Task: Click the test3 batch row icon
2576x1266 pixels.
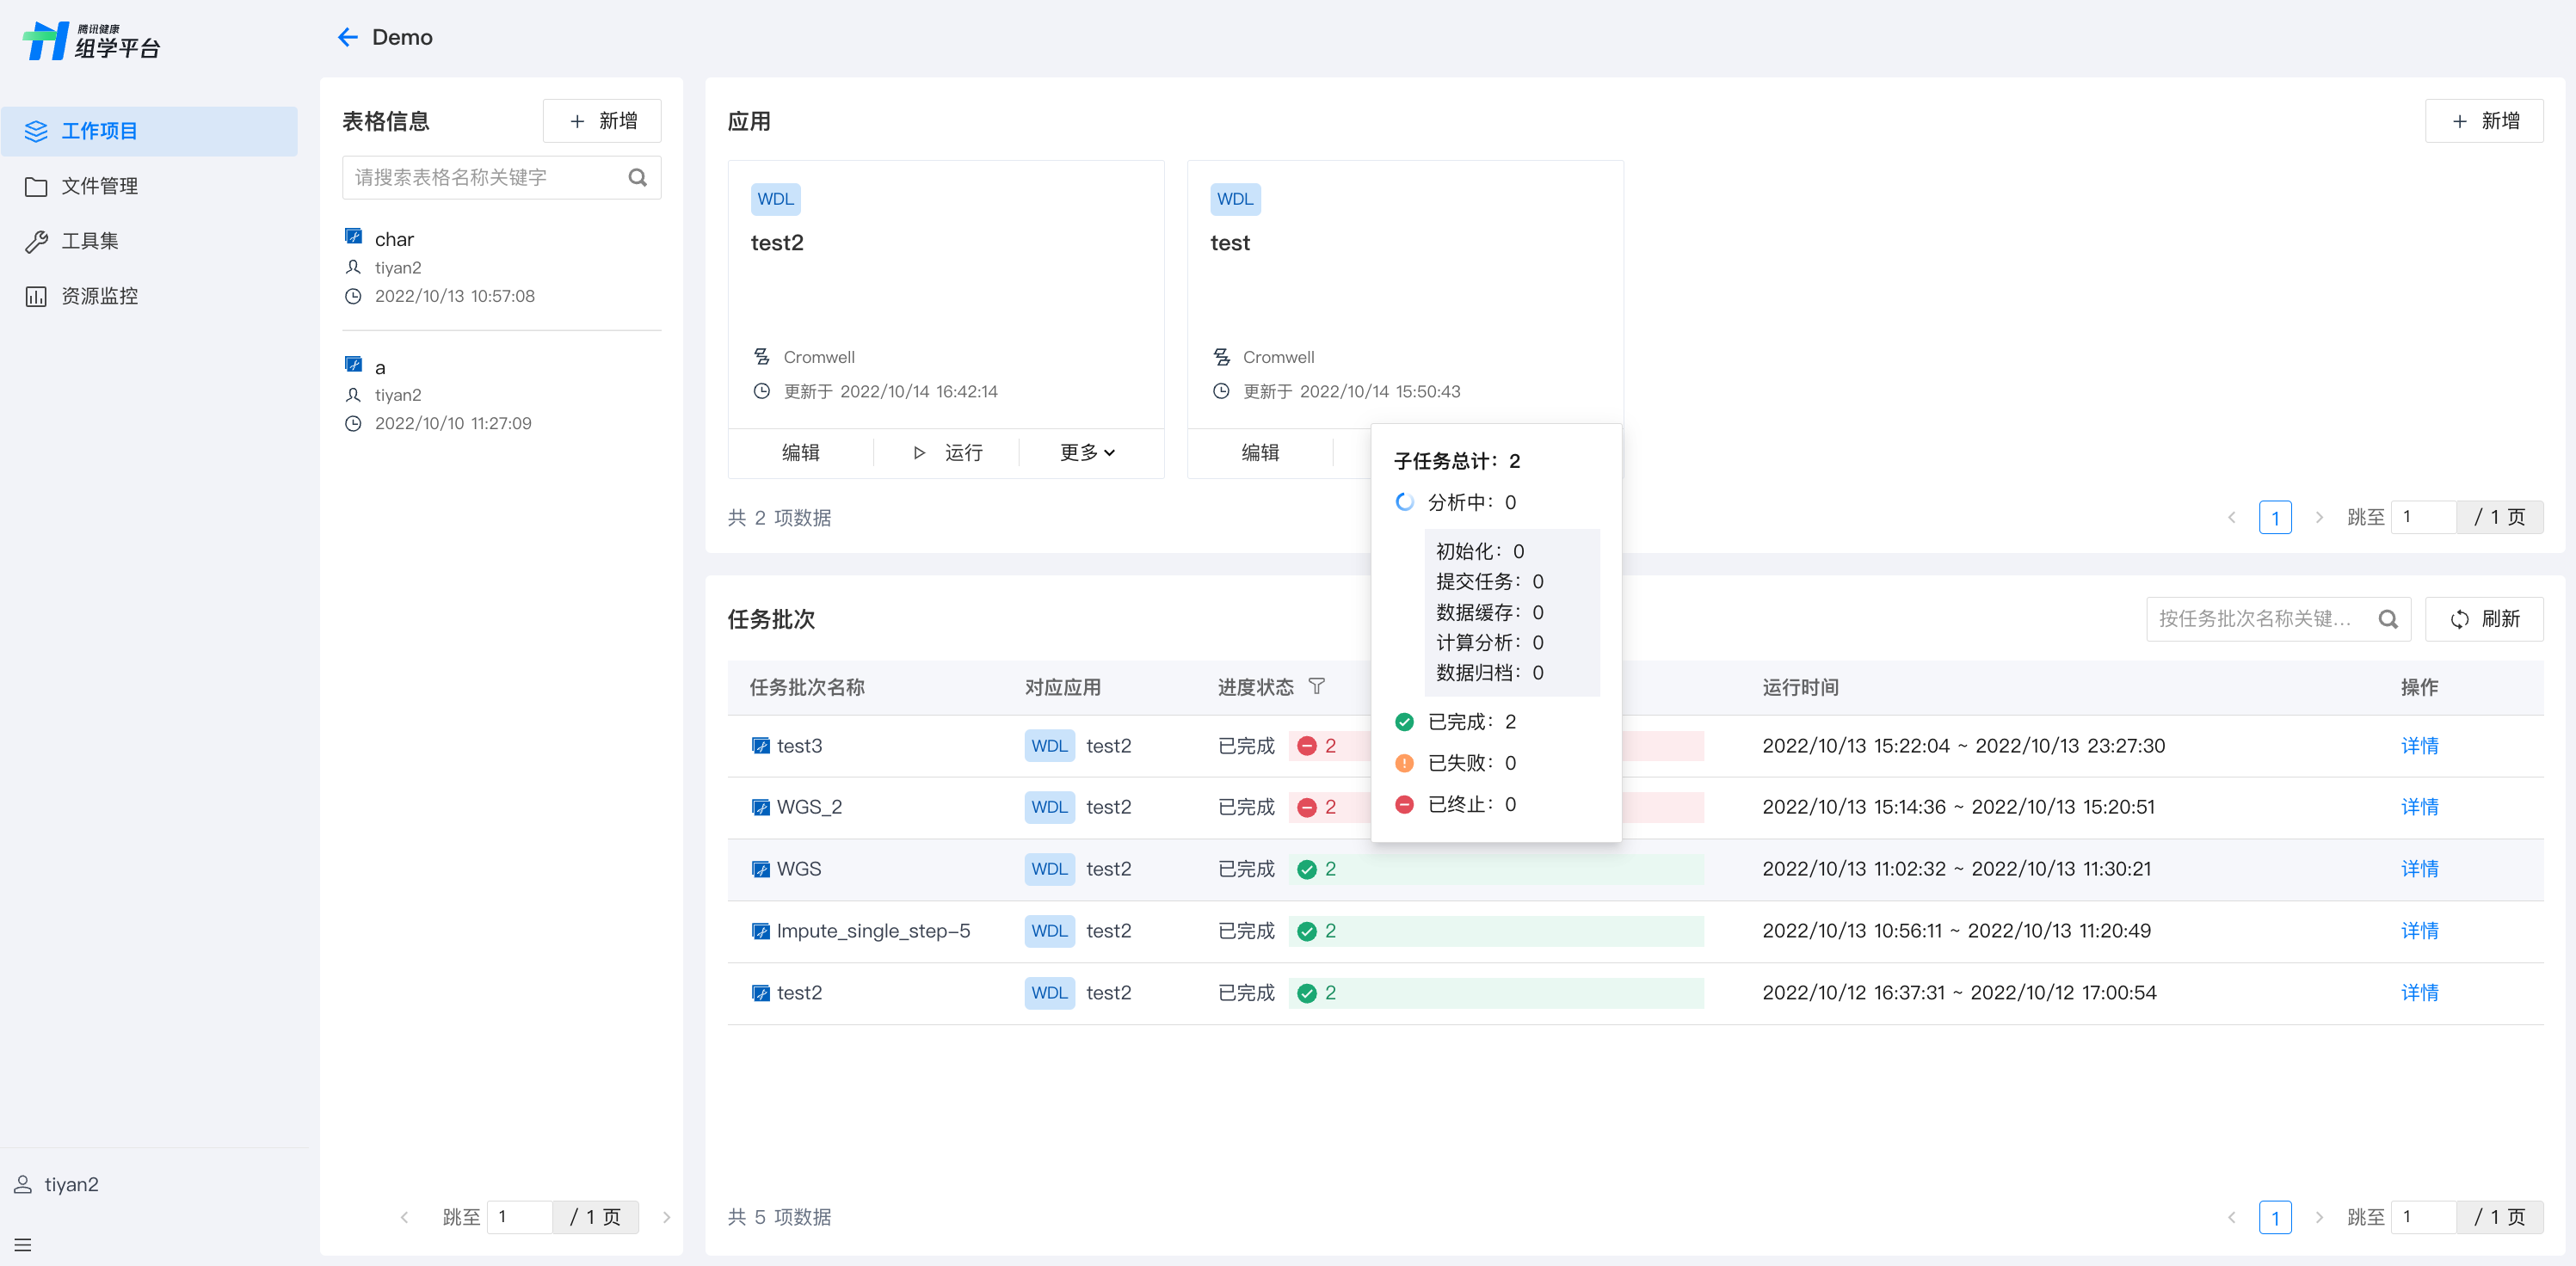Action: (760, 745)
